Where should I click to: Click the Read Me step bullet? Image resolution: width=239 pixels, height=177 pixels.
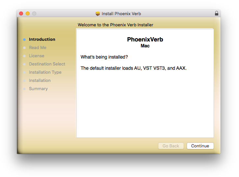click(24, 48)
